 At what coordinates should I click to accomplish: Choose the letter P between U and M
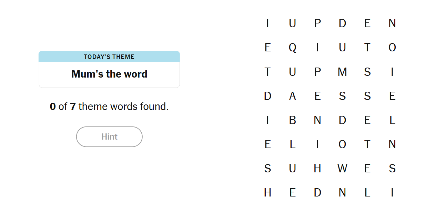pyautogui.click(x=317, y=72)
